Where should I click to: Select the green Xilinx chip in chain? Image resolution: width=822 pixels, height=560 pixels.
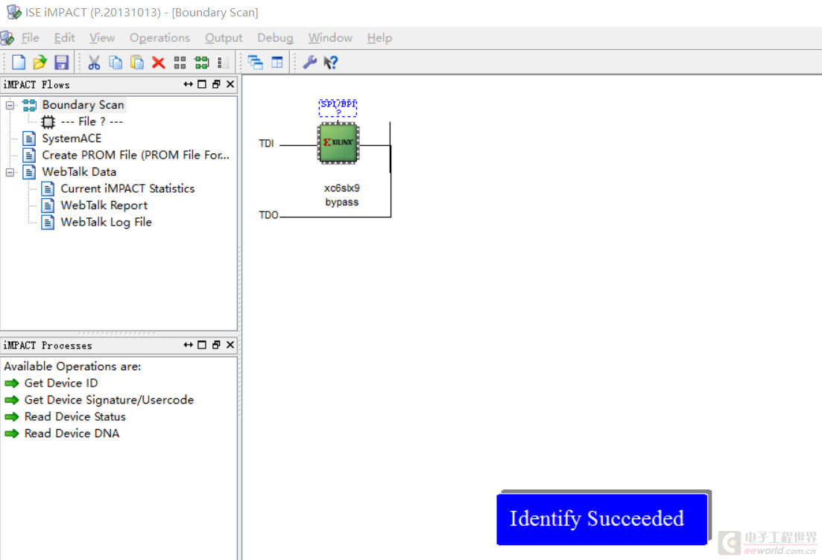click(338, 143)
